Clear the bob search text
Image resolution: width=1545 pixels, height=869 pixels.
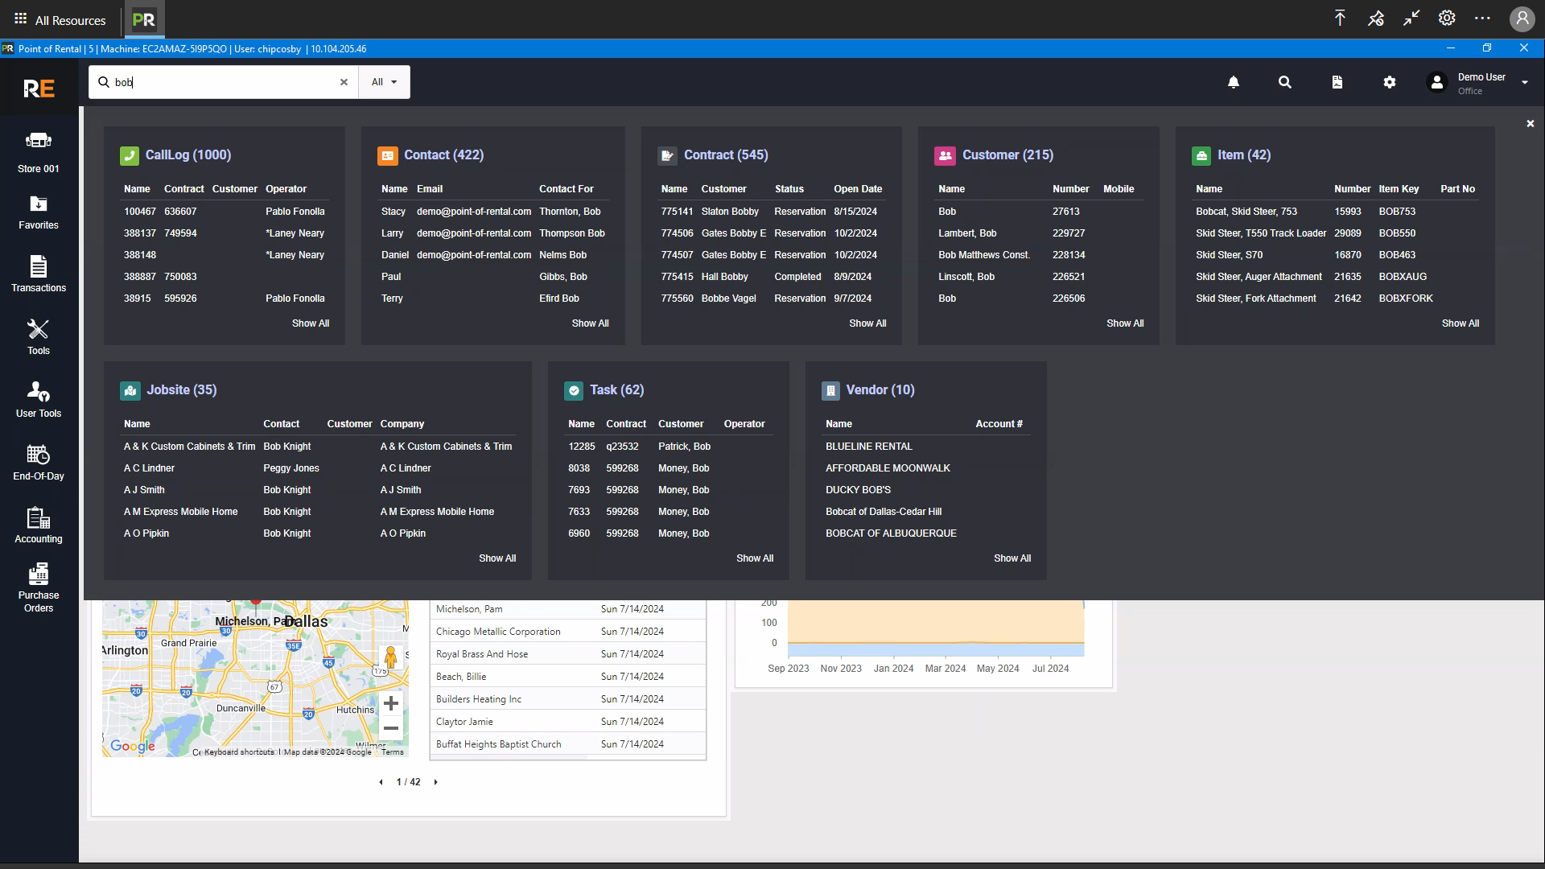[344, 82]
